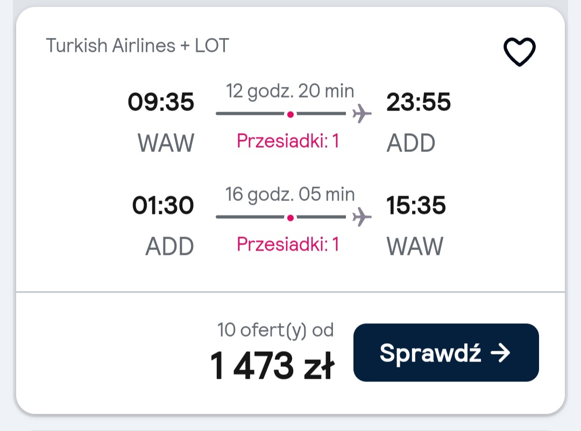Image resolution: width=581 pixels, height=431 pixels.
Task: Click the Sprawdź button
Action: (x=446, y=352)
